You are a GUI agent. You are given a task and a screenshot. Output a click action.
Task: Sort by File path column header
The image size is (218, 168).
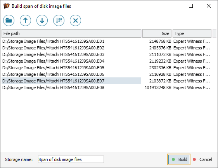[x=71, y=33]
